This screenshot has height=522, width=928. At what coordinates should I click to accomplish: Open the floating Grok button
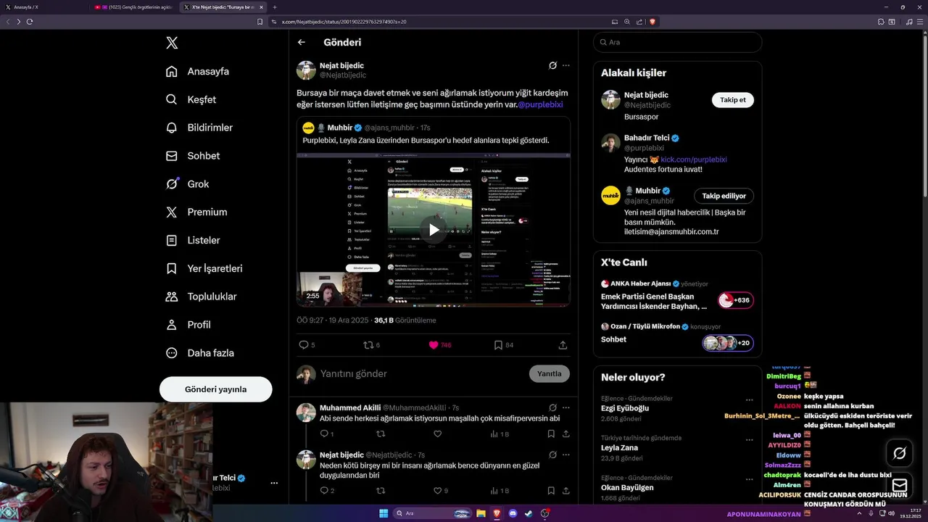(900, 453)
